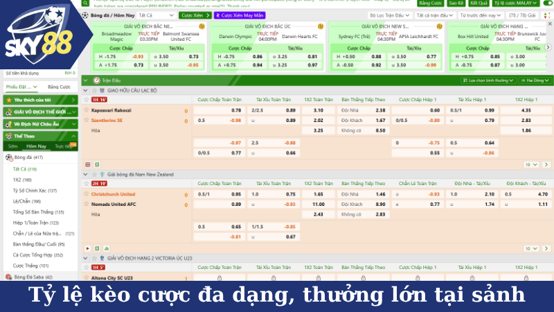Viewport: 554px width, 312px height.
Task: Advance the featured matches carousel to the right
Action: coord(548,47)
